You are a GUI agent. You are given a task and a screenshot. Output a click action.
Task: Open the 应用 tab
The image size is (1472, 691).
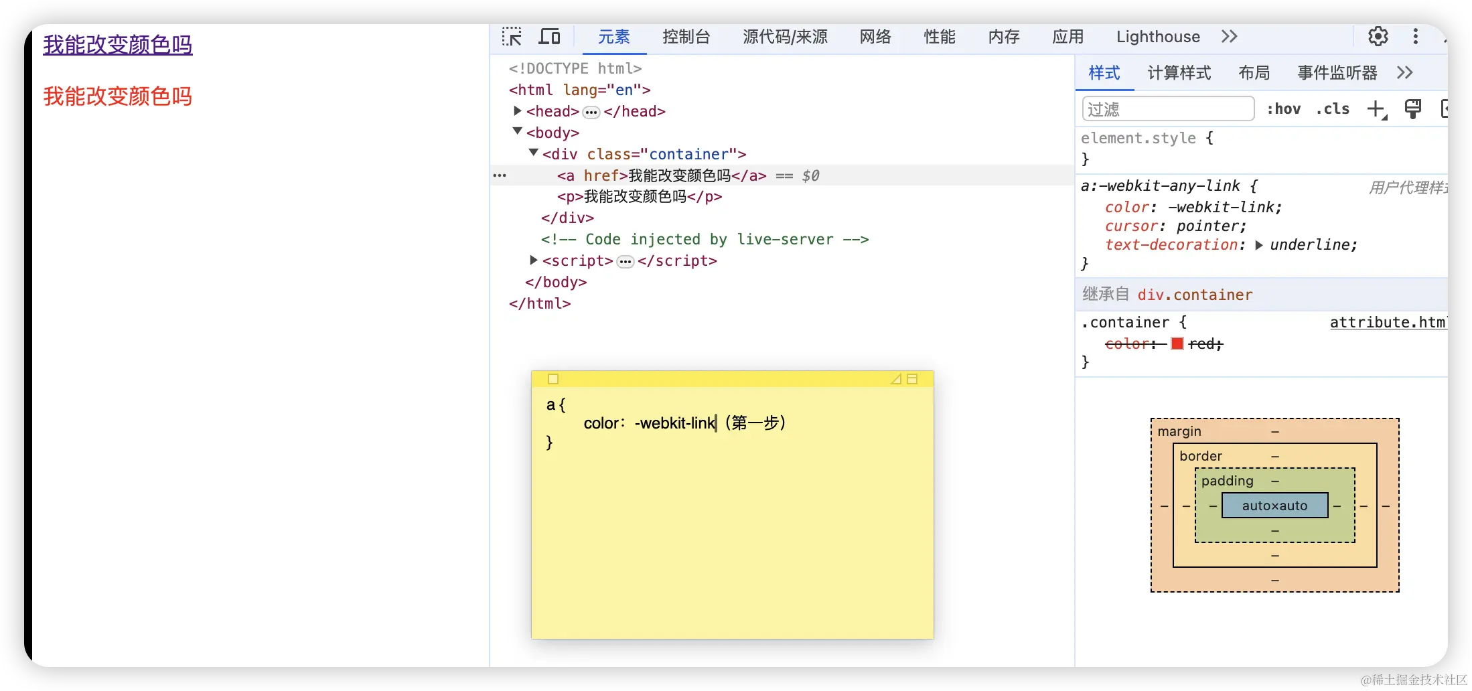point(1068,37)
